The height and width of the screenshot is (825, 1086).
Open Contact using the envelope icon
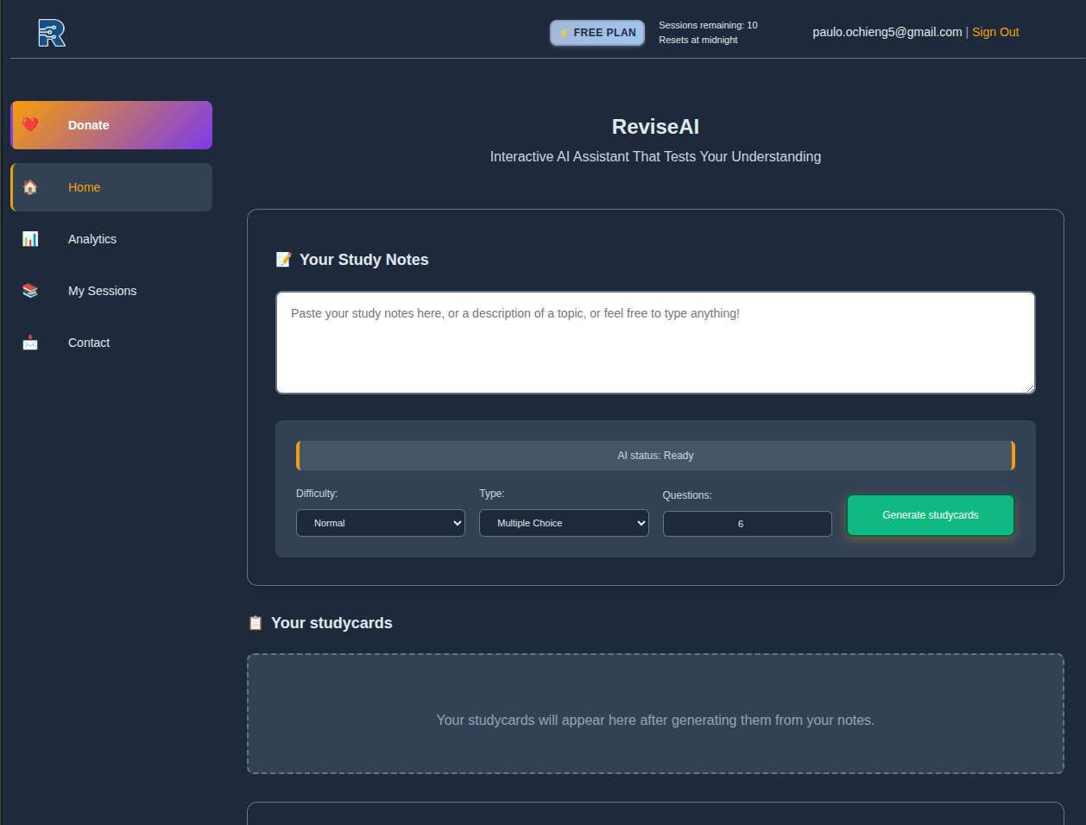(x=30, y=343)
